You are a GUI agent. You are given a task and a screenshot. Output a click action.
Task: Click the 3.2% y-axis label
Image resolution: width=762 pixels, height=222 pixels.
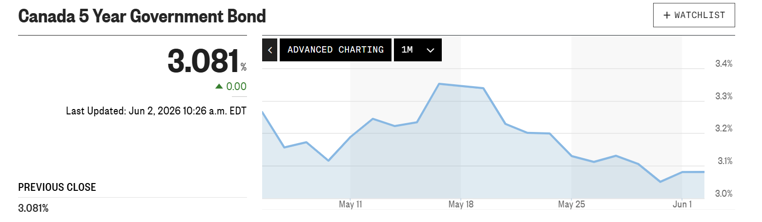point(724,129)
